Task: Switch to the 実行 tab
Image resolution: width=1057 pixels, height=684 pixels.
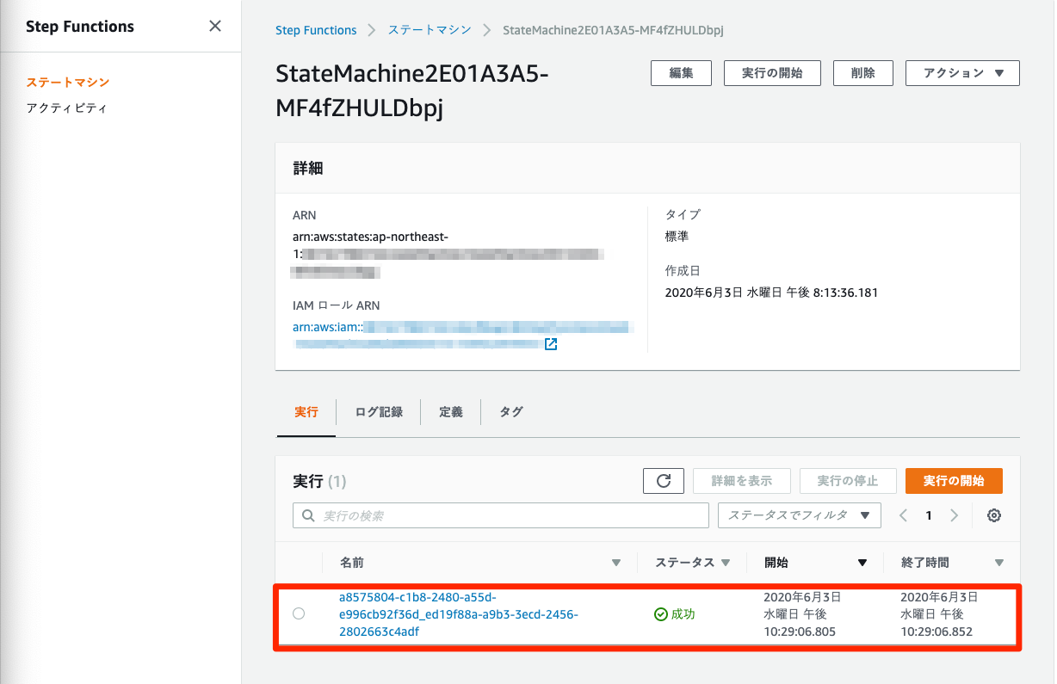Action: (306, 412)
